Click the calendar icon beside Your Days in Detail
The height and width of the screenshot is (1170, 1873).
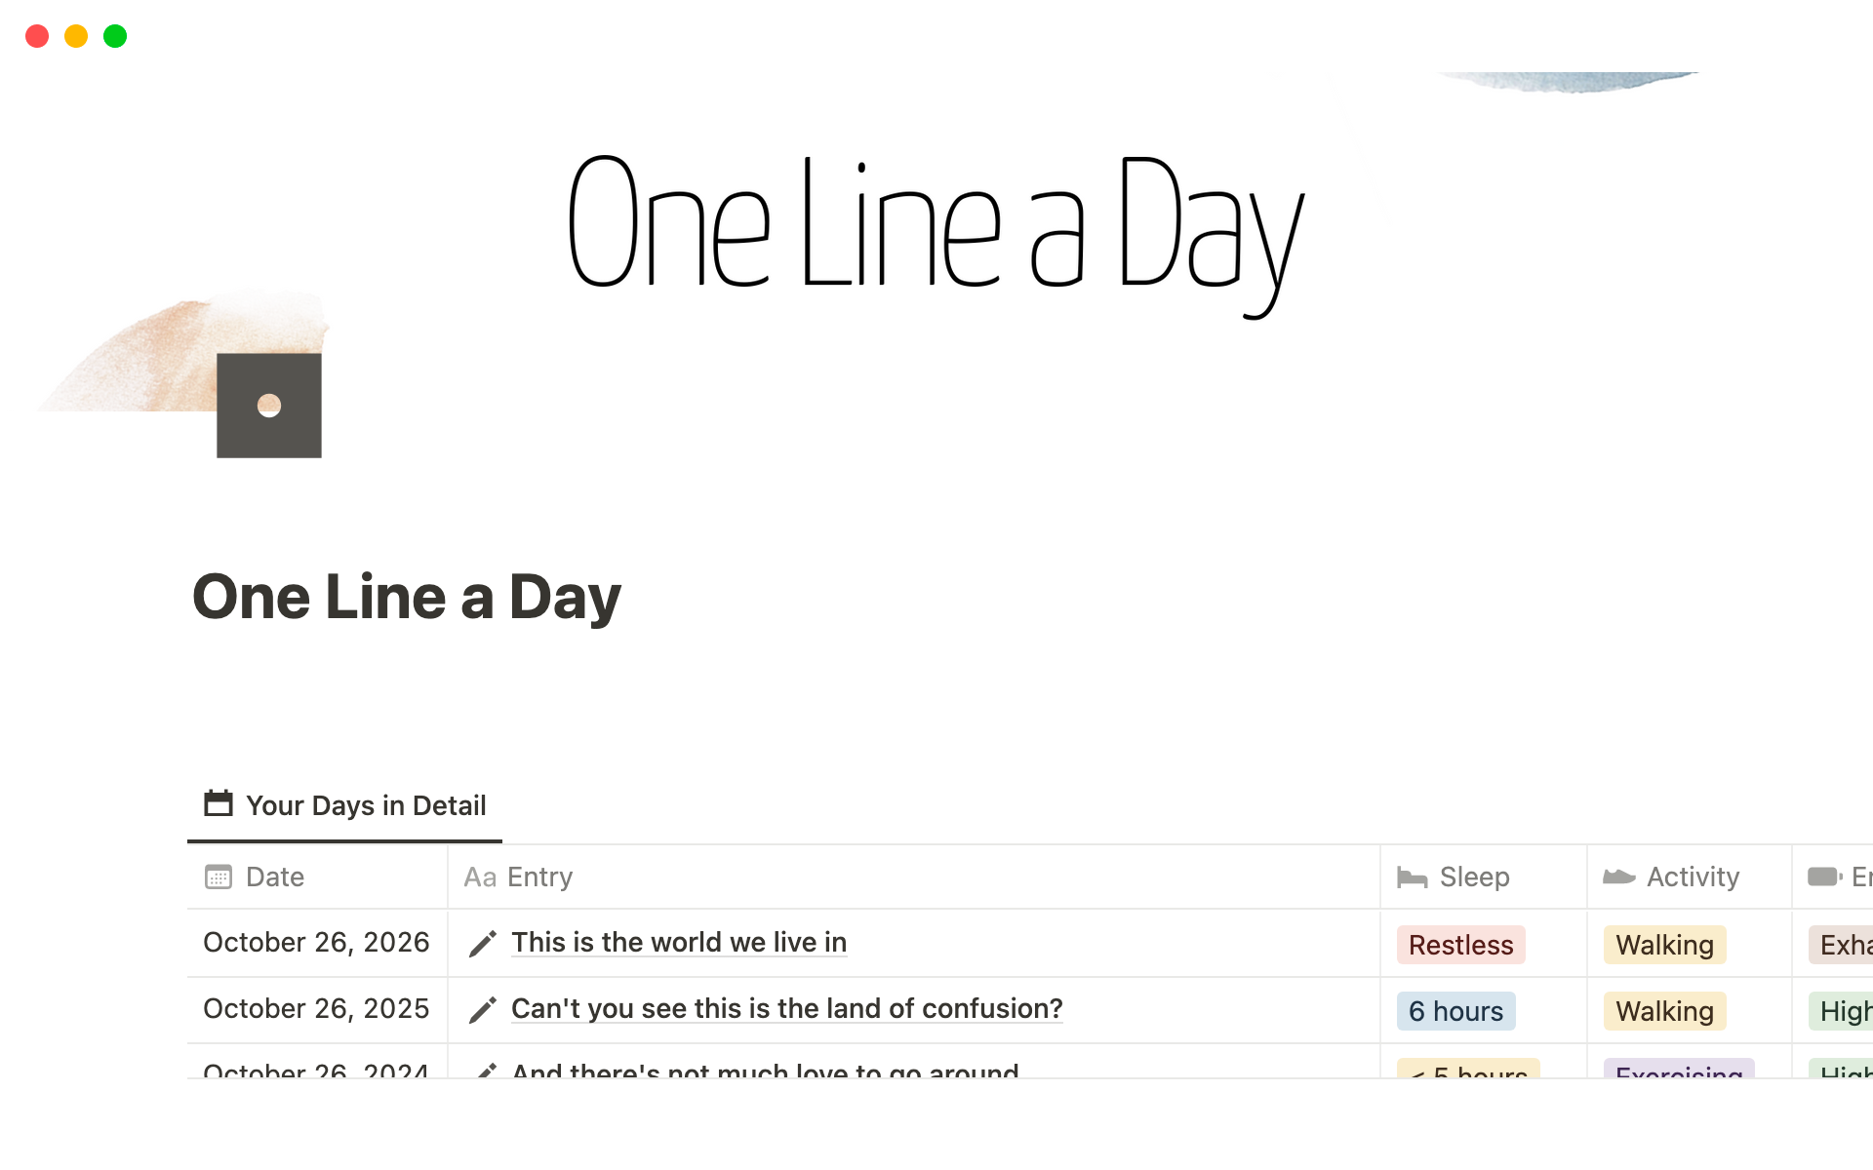pos(218,804)
